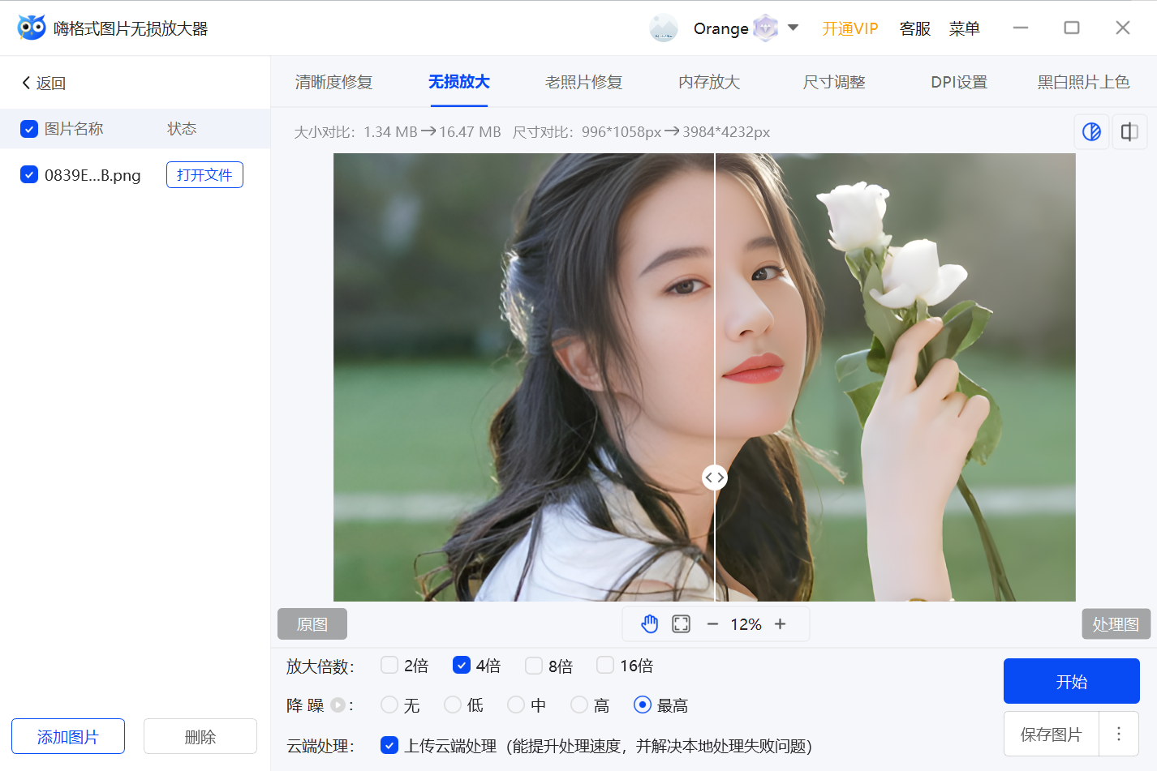Switch to the DPI设置 tab
Image resolution: width=1157 pixels, height=771 pixels.
click(x=959, y=82)
